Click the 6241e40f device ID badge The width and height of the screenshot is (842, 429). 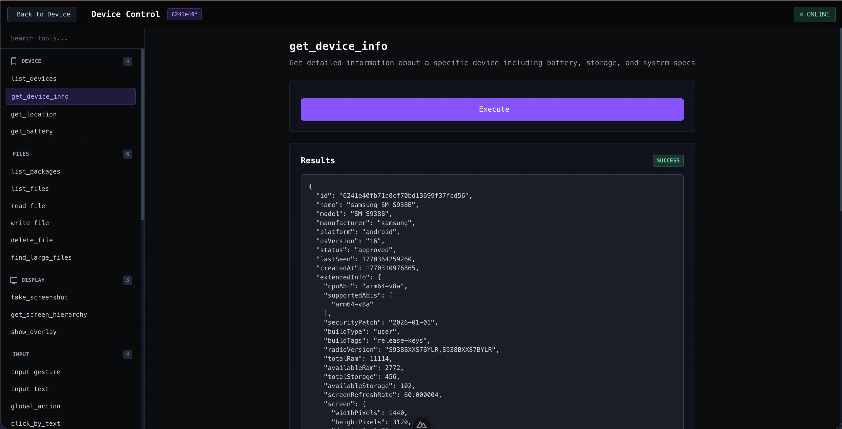click(x=184, y=14)
